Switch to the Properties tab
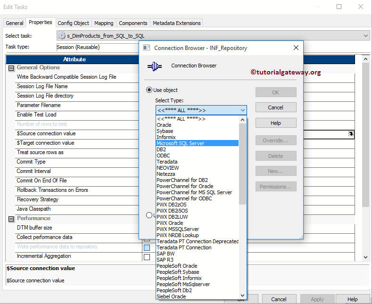 (41, 22)
